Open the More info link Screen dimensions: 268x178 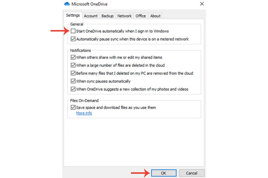(84, 113)
